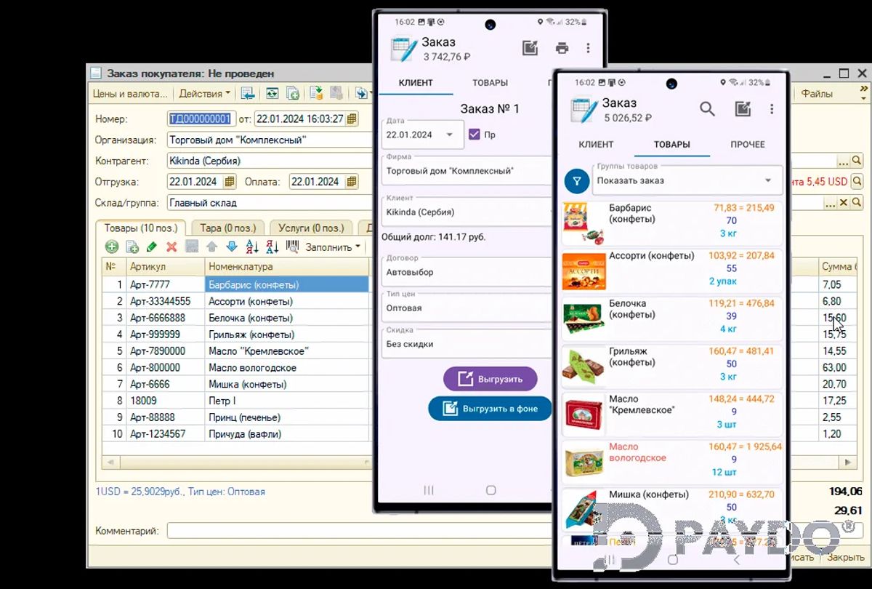Click the Закрыть button
The width and height of the screenshot is (872, 589).
pos(846,558)
